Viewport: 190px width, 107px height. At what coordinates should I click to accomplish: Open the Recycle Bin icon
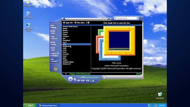click(160, 96)
